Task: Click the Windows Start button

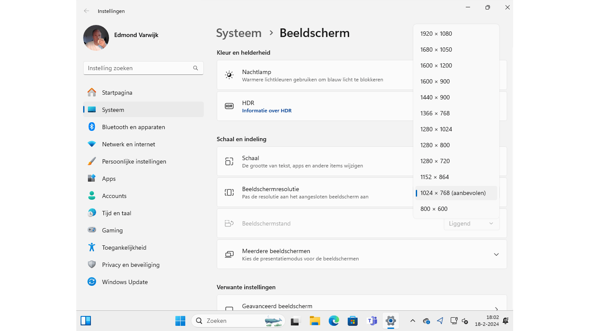Action: 180,321
